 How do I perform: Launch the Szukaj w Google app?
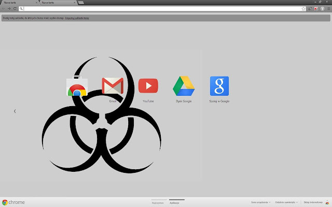click(x=219, y=86)
